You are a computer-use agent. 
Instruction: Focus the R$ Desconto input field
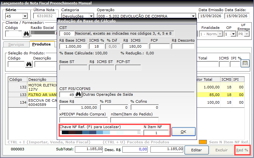pos(183,46)
